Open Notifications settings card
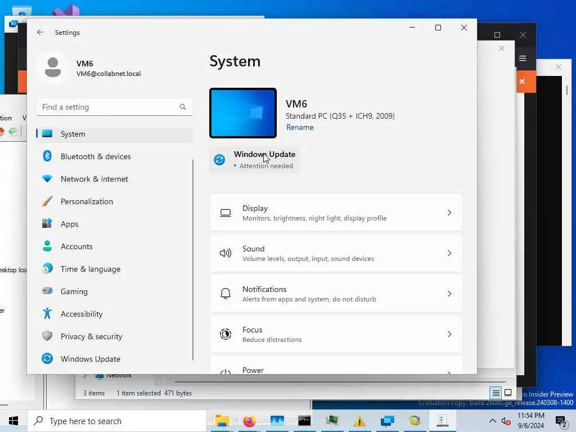Viewport: 576px width, 432px height. [336, 294]
